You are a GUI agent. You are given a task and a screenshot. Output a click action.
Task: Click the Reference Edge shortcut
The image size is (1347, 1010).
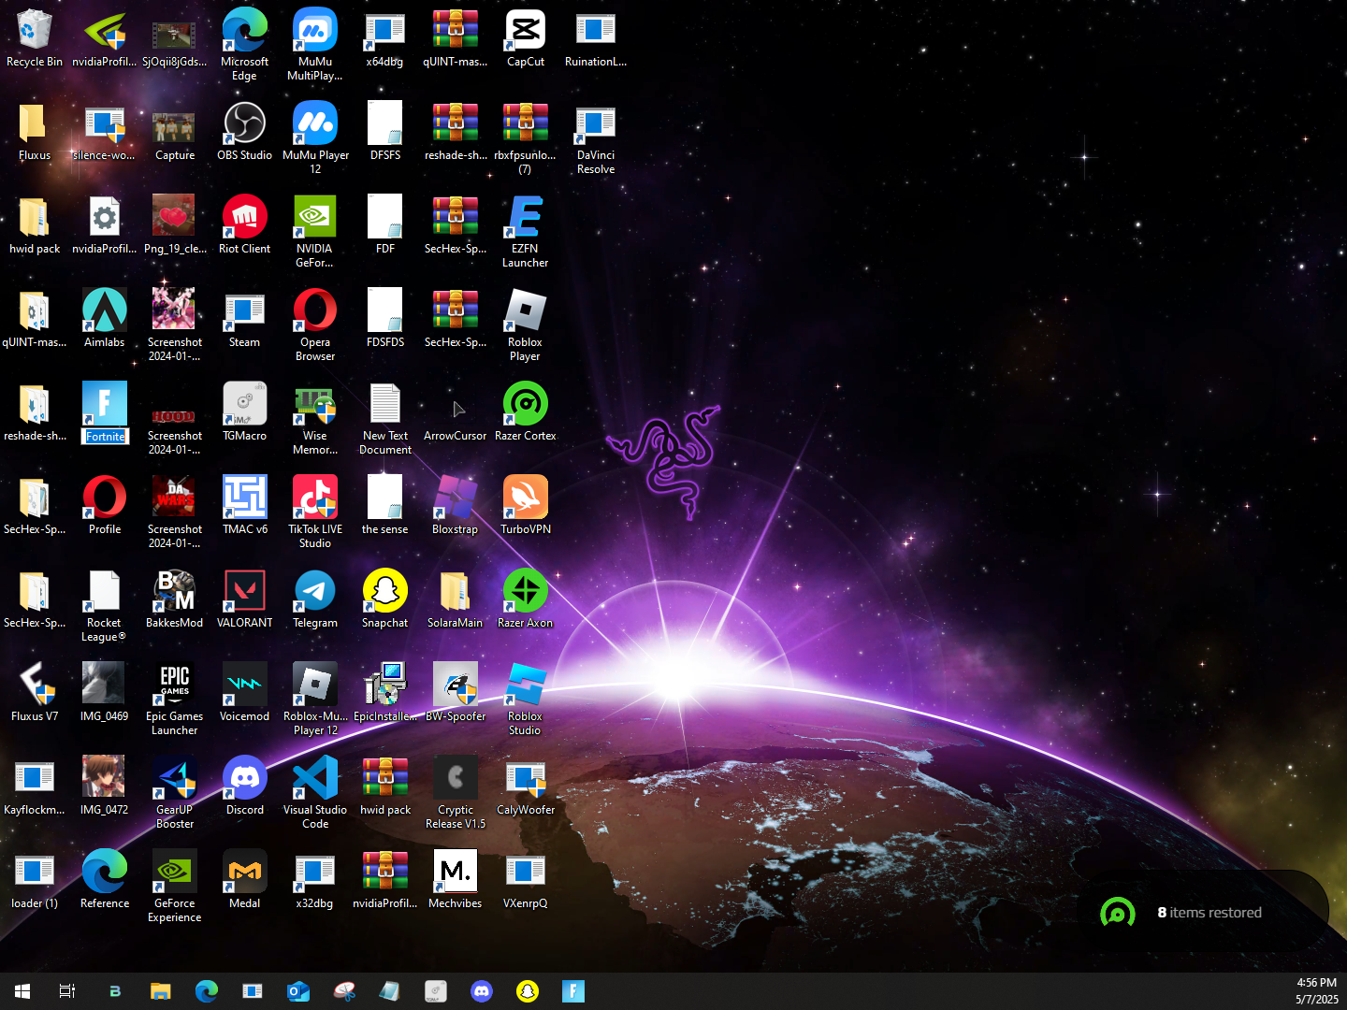(x=105, y=881)
